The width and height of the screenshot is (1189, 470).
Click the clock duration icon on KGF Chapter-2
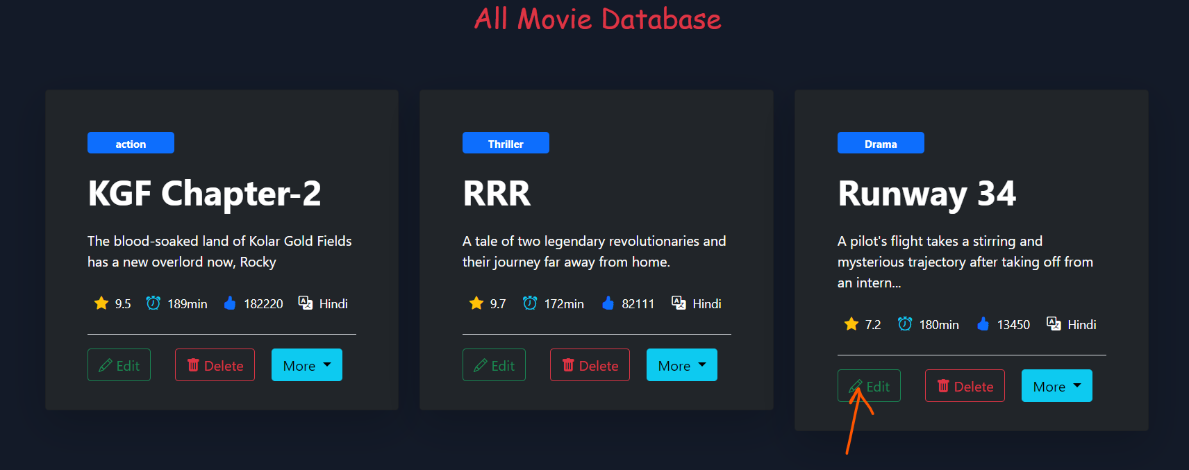coord(153,303)
